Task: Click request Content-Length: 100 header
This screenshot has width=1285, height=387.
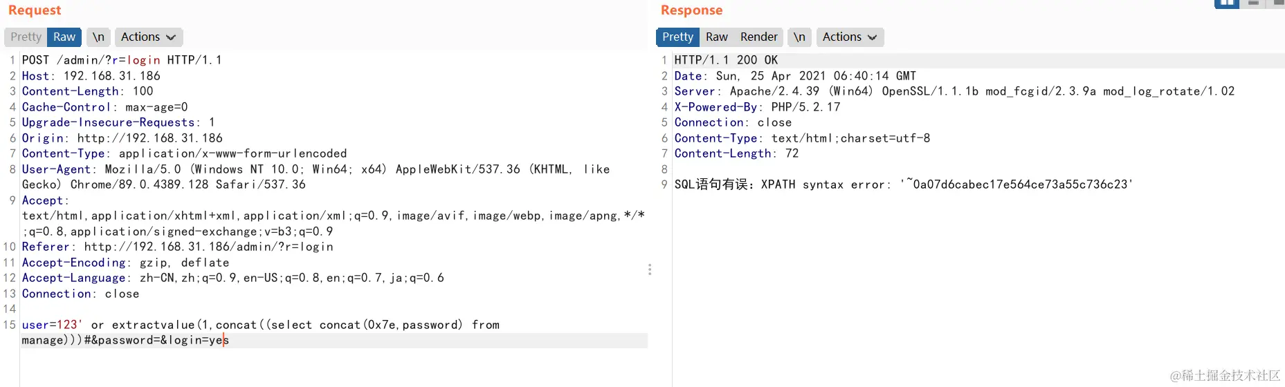Action: (88, 91)
